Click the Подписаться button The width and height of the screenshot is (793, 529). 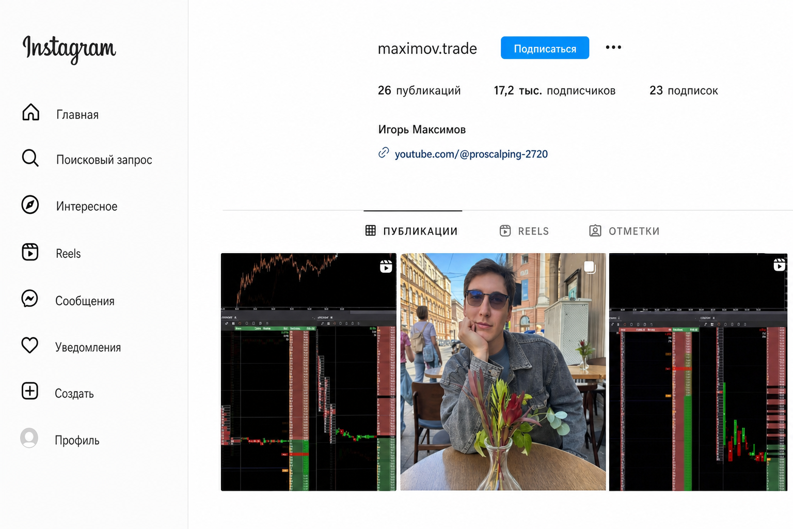tap(545, 48)
